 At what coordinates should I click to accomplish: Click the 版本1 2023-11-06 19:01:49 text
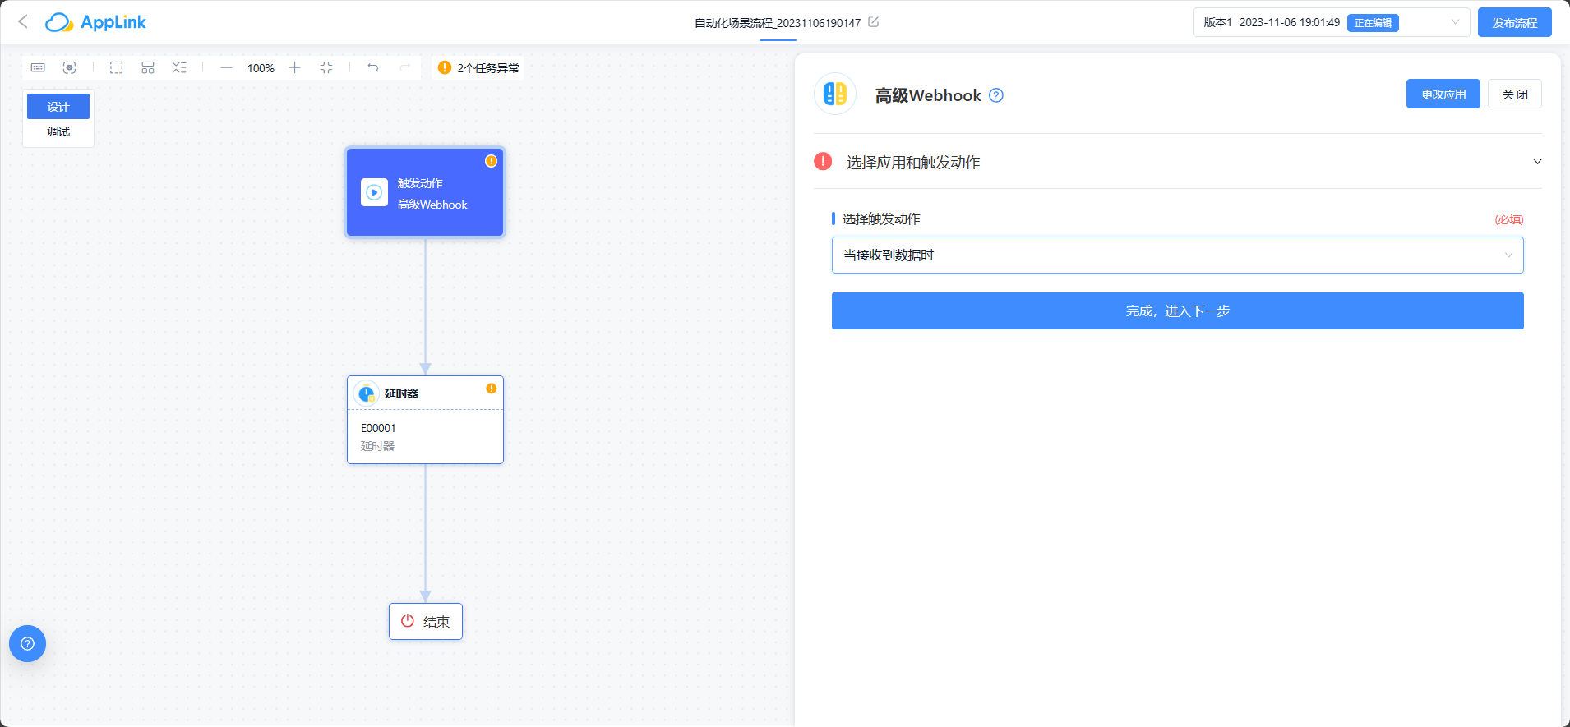point(1272,23)
